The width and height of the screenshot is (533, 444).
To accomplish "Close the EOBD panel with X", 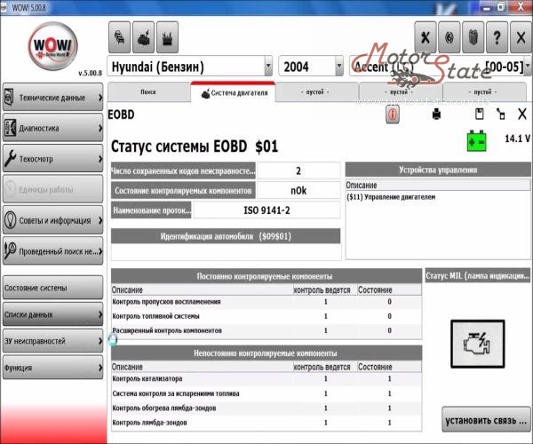I will pos(522,115).
